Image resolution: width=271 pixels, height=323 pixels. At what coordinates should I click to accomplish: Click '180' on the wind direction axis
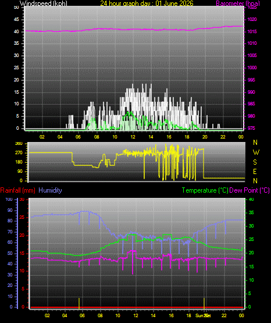click(x=19, y=162)
